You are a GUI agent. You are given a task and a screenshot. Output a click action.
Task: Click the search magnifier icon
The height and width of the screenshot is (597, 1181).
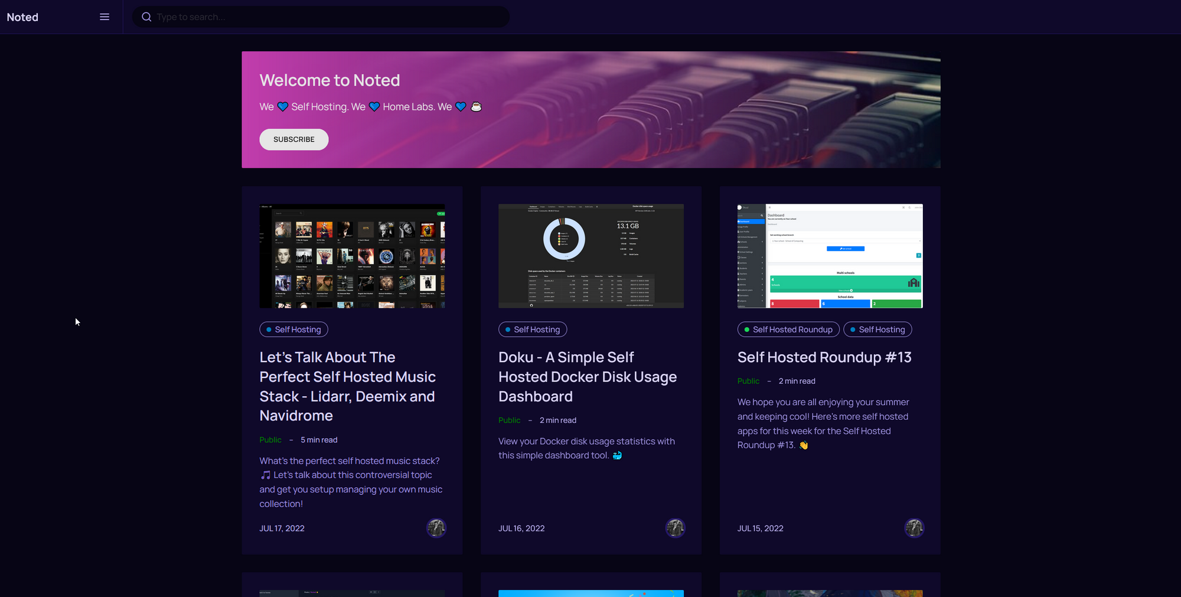click(146, 17)
